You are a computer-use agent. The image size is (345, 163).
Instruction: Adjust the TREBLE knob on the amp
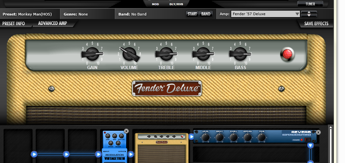(x=166, y=54)
